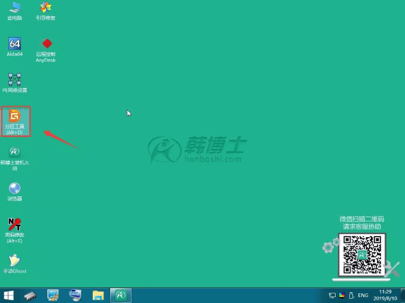Open File Explorer folder from the taskbar
Viewport: 405px width, 303px height.
[x=98, y=295]
